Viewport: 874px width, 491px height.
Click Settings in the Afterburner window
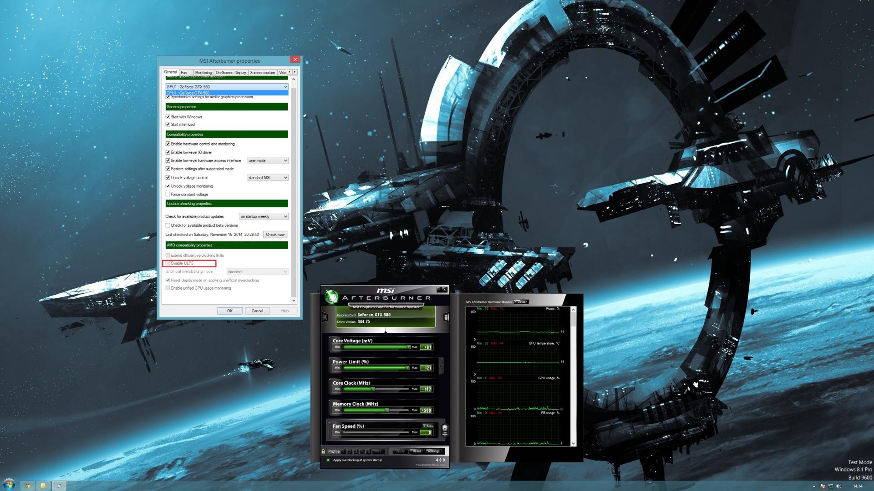pos(433,451)
